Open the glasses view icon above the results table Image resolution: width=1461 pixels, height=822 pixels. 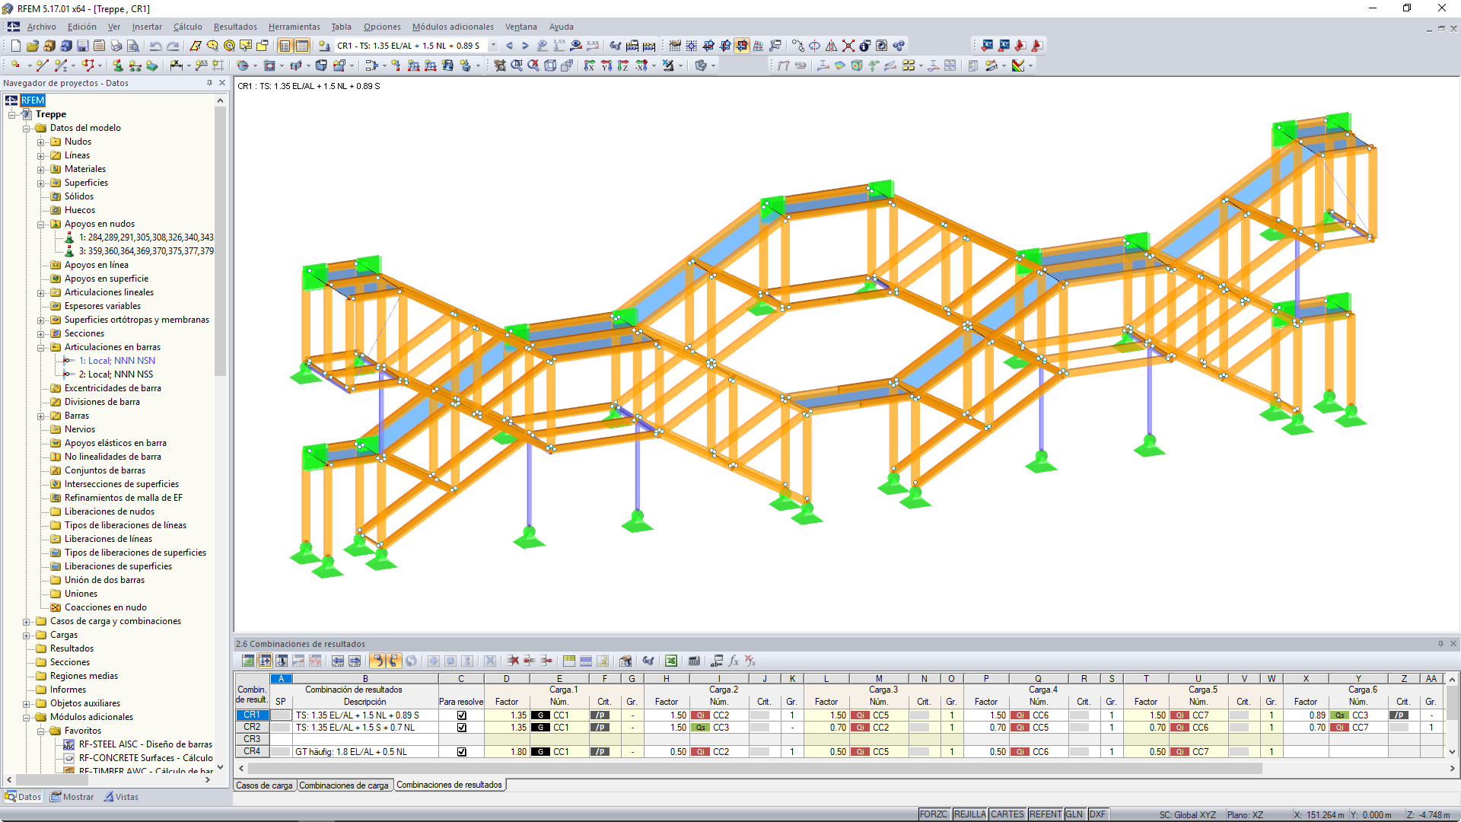[648, 661]
